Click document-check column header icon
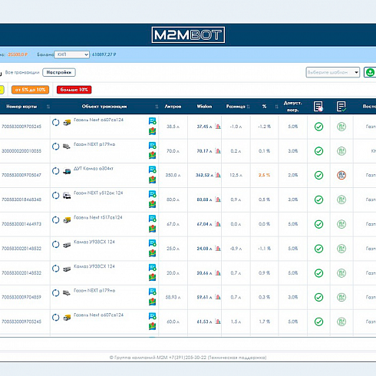Viewport: 376px width, 376px height. coord(341,107)
